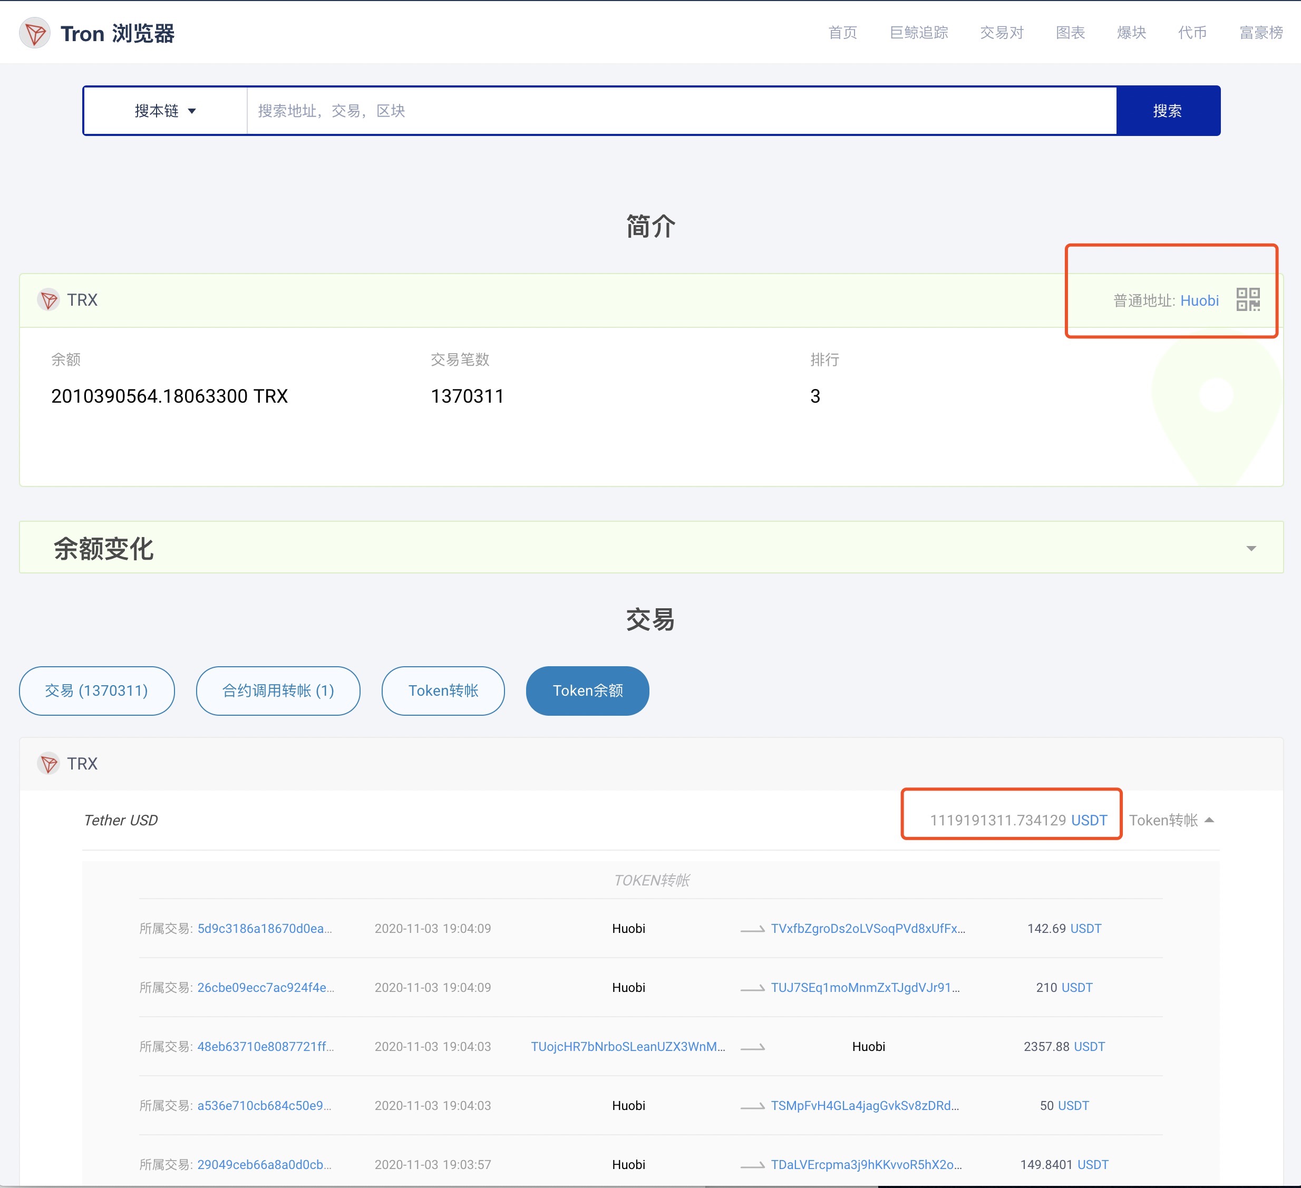Switch to the 合约调用转帐 (1) tab
The image size is (1301, 1188).
click(x=278, y=691)
